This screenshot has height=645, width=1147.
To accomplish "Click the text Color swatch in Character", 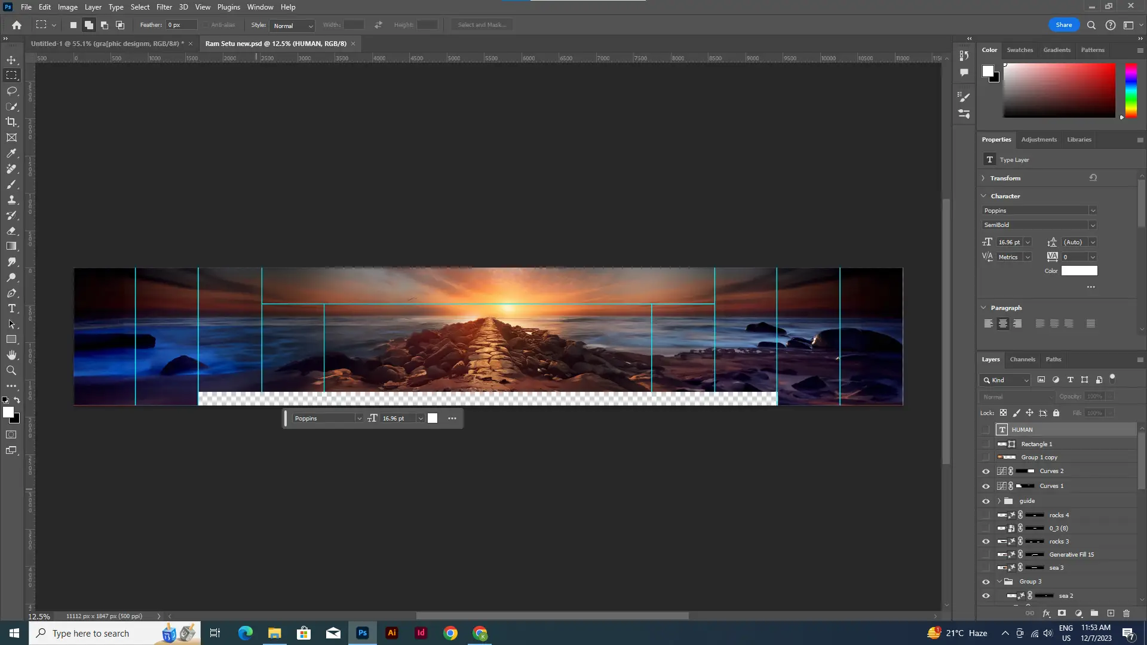I will 1079,271.
